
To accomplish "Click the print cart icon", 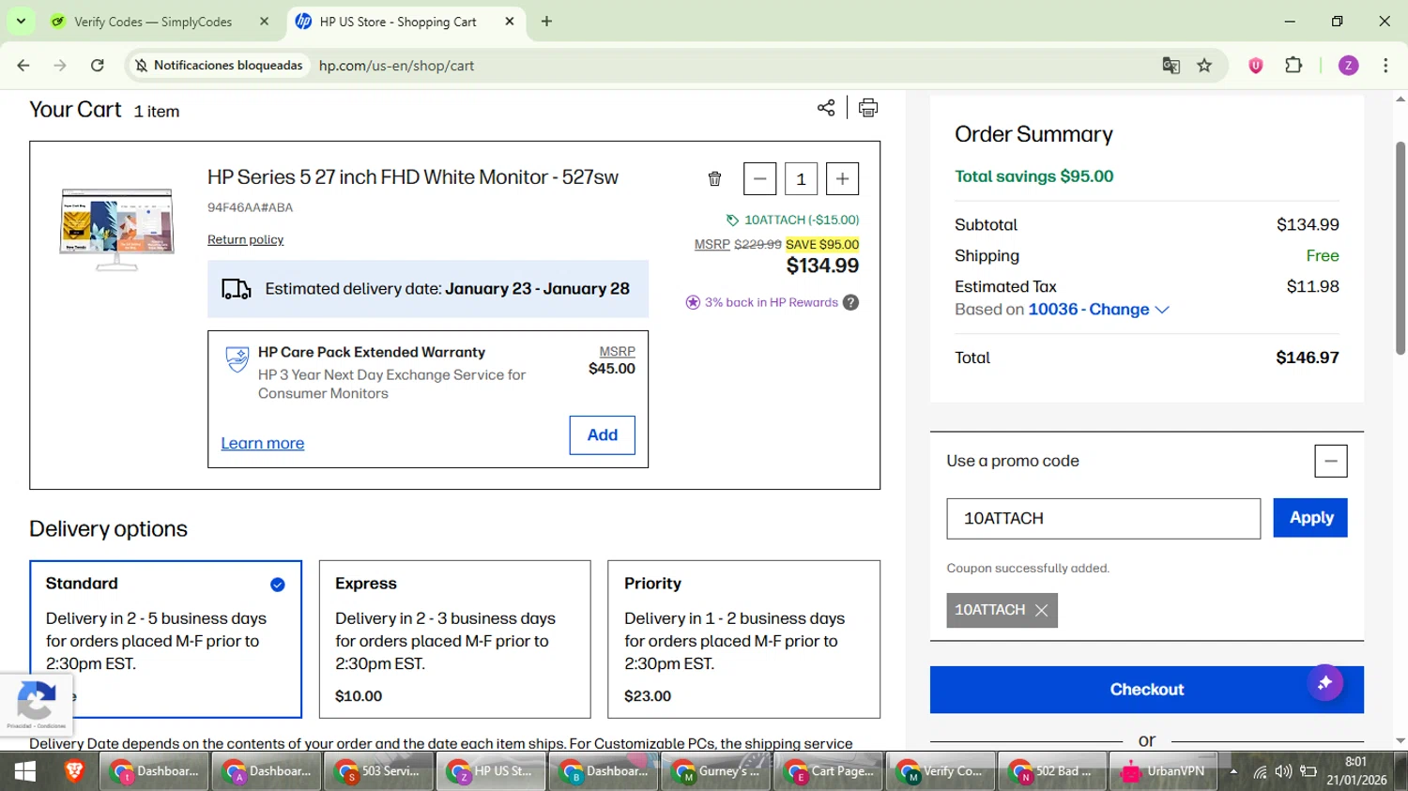I will click(868, 108).
